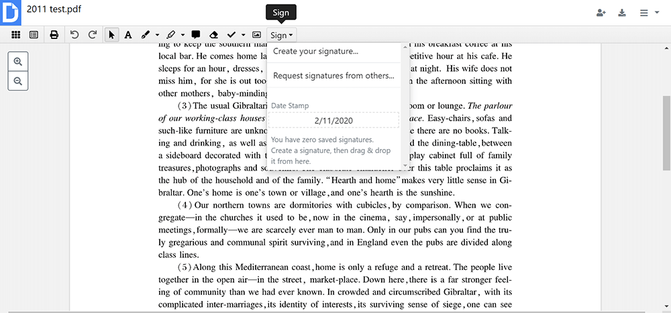Select 'Request signatures from others...'
This screenshot has width=671, height=313.
pyautogui.click(x=333, y=76)
